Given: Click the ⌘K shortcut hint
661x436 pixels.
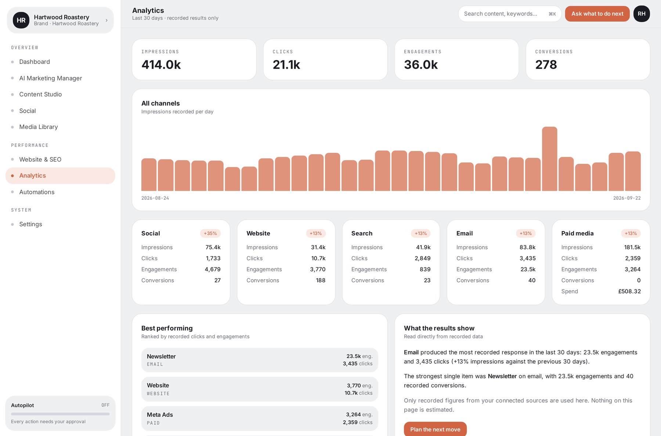Looking at the screenshot, I should [x=552, y=14].
